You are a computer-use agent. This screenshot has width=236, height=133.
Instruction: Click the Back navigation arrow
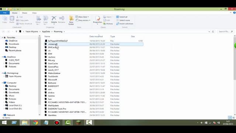4,31
